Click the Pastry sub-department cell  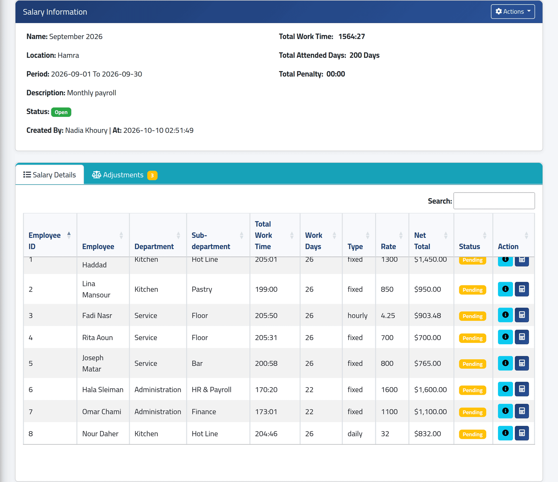point(218,289)
